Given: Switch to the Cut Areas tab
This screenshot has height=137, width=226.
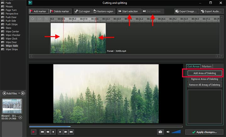Looking at the screenshot, I should [193, 66].
